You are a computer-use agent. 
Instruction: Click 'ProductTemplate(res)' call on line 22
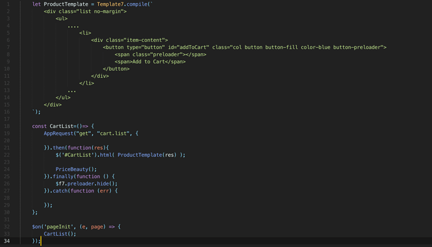pyautogui.click(x=147, y=155)
